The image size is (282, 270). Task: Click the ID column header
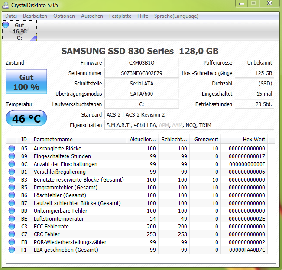click(24, 139)
